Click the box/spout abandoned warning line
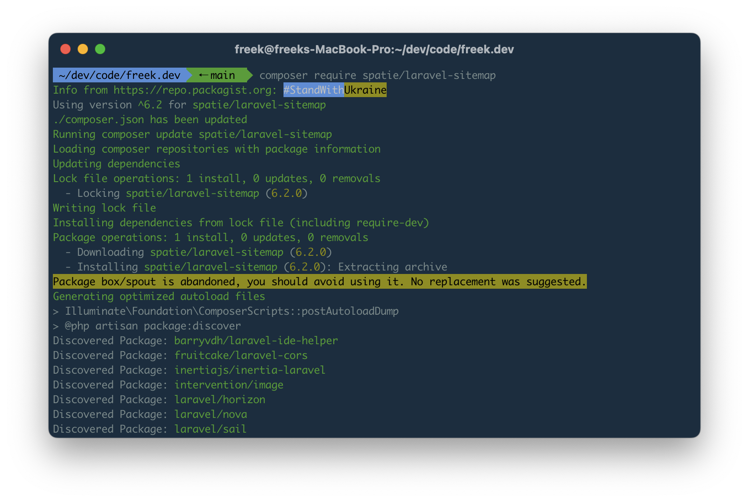Image resolution: width=749 pixels, height=502 pixels. pos(320,281)
